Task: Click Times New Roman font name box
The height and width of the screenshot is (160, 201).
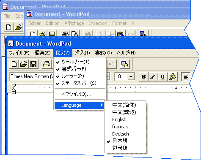Action: [32, 76]
